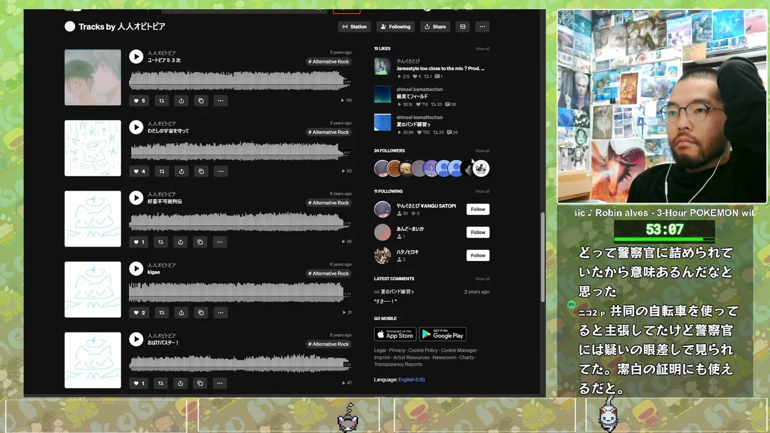Screen dimensions: 770x433
Task: Repost the おばけバスター！ track
Action: click(161, 383)
